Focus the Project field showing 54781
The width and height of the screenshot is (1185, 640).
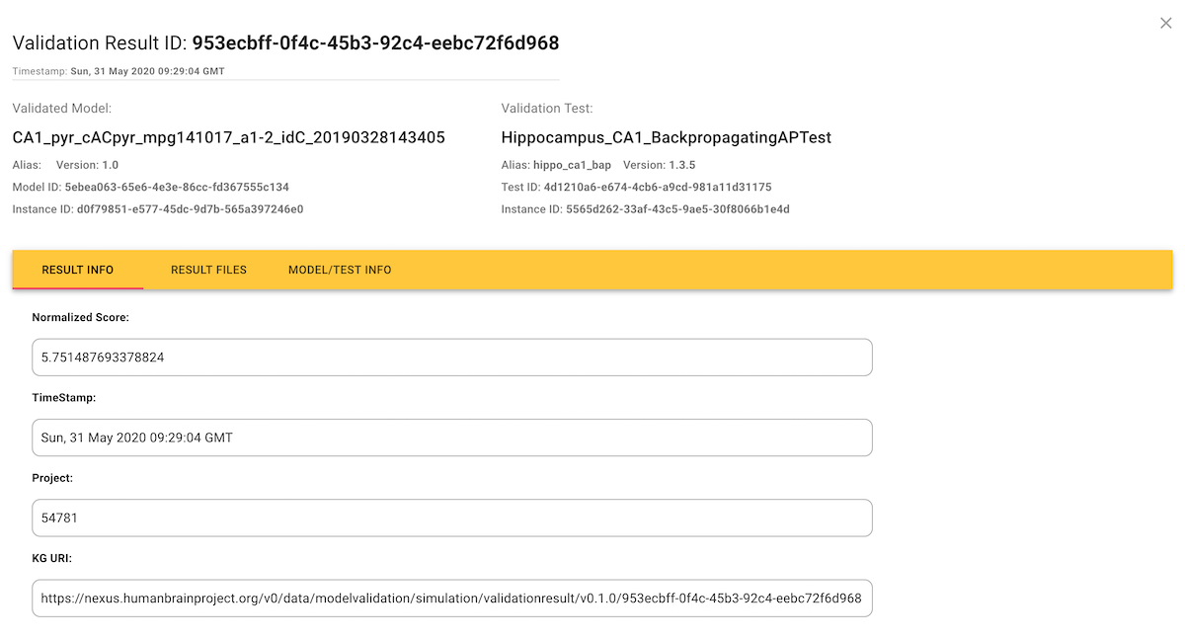[x=451, y=518]
